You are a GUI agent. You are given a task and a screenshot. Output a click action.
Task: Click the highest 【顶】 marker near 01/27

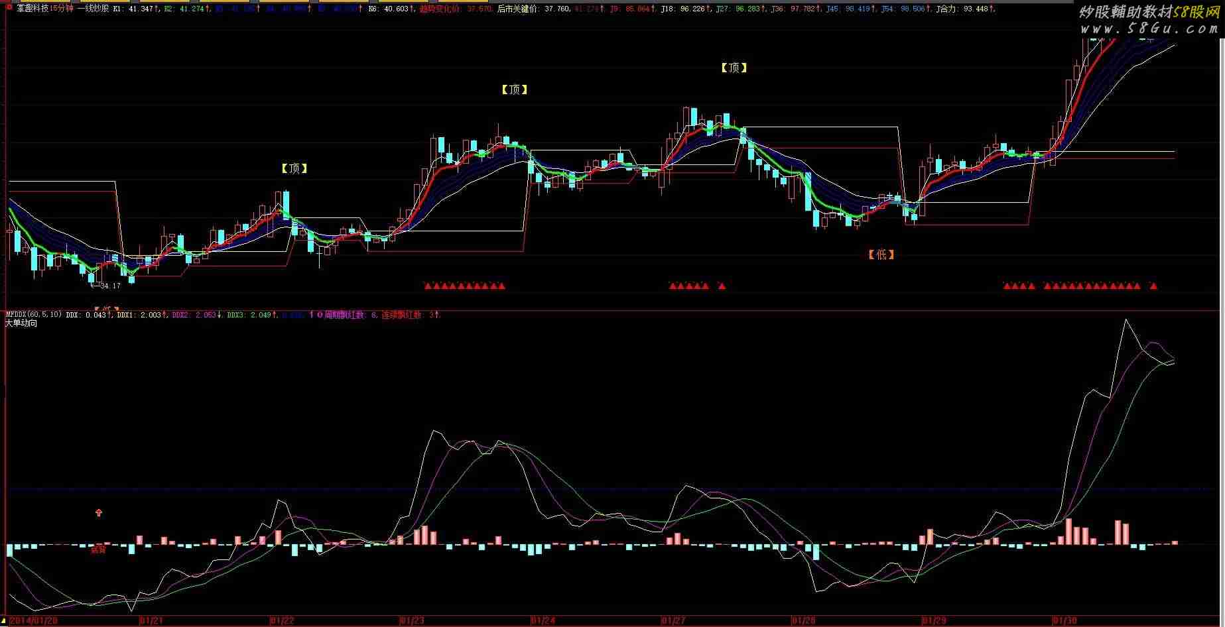[734, 68]
